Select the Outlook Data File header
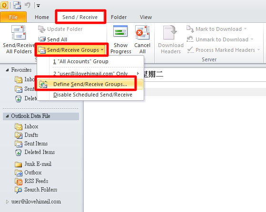 point(41,116)
